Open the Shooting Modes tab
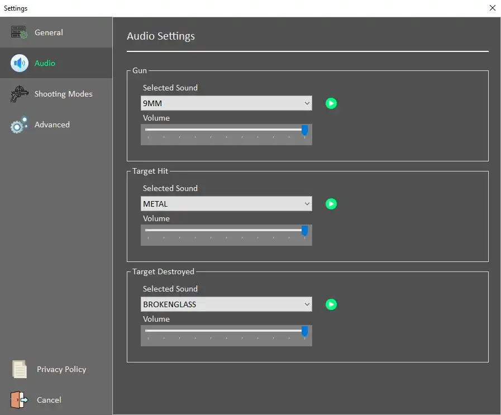The image size is (501, 415). [63, 94]
